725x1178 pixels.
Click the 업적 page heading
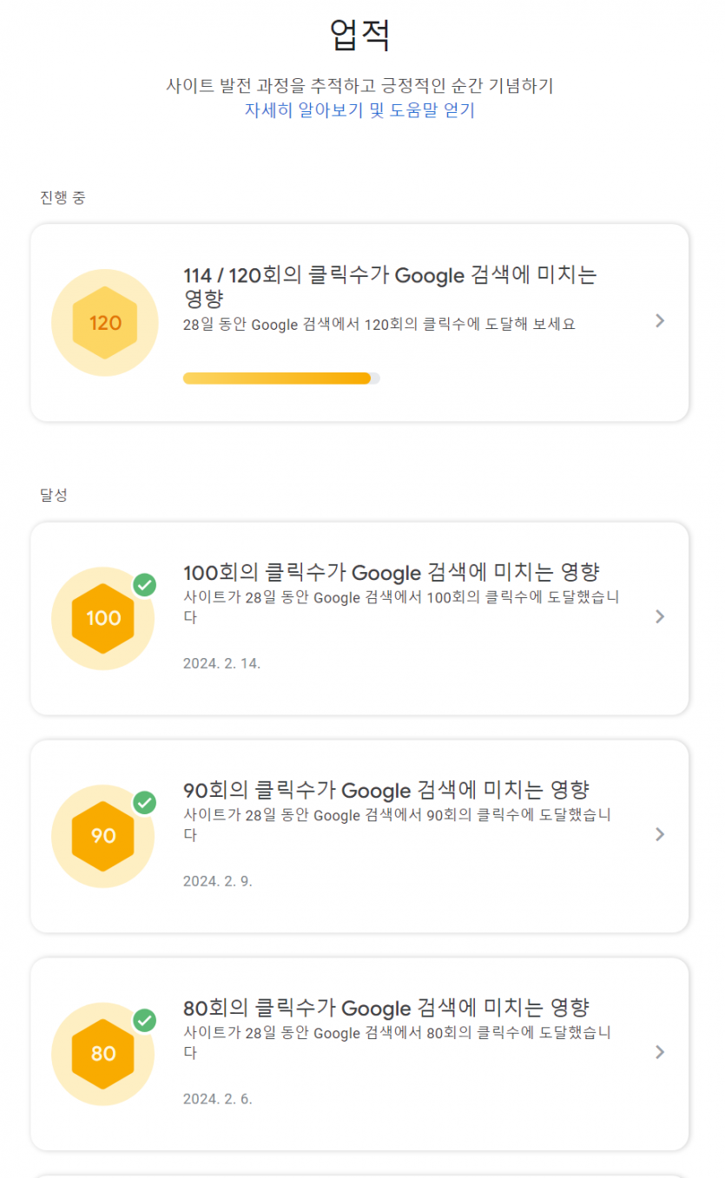pyautogui.click(x=360, y=36)
